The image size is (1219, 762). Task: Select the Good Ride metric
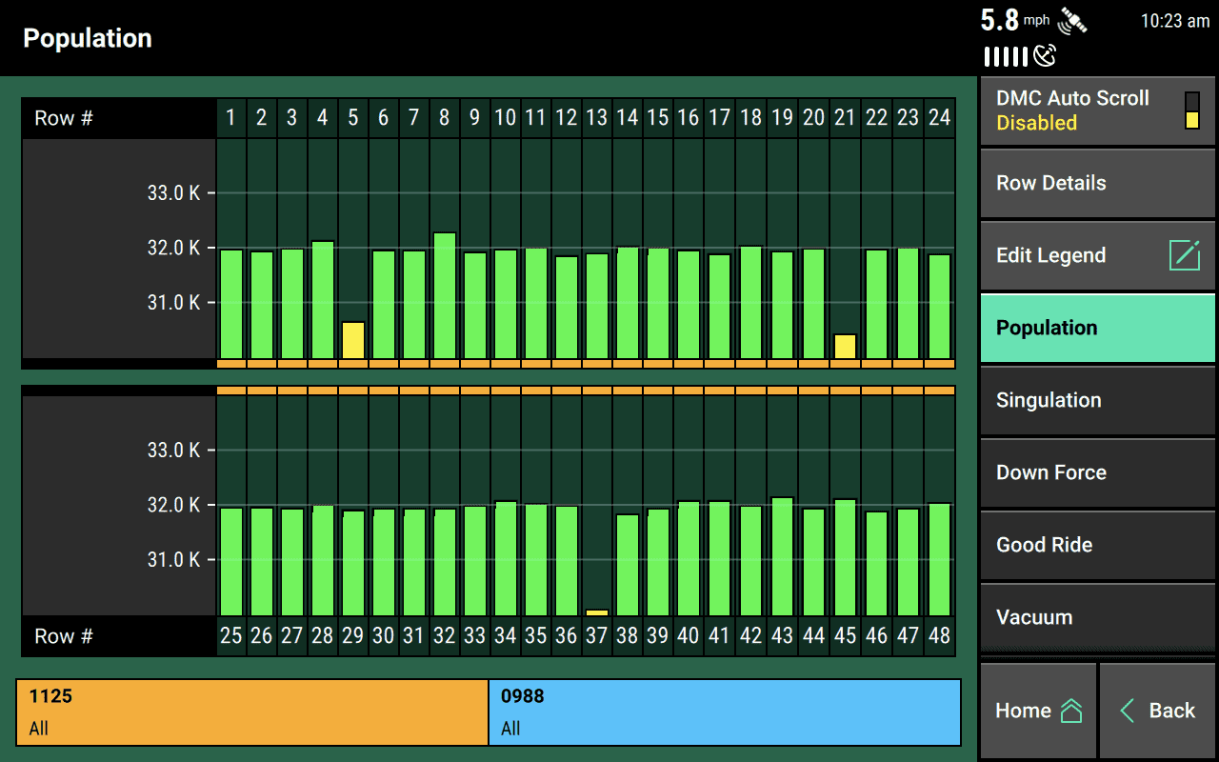coord(1043,545)
